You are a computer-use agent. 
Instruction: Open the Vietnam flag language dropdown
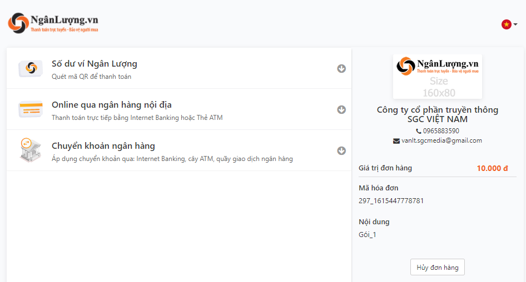click(x=509, y=24)
